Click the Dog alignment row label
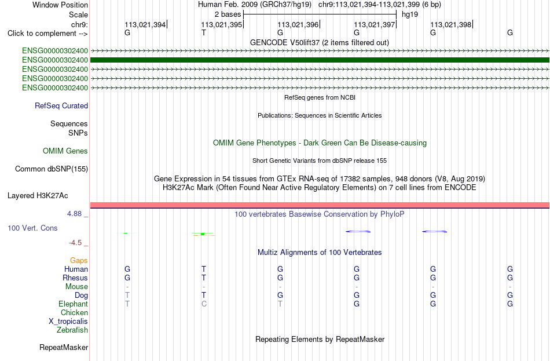This screenshot has height=361, width=550. click(81, 296)
